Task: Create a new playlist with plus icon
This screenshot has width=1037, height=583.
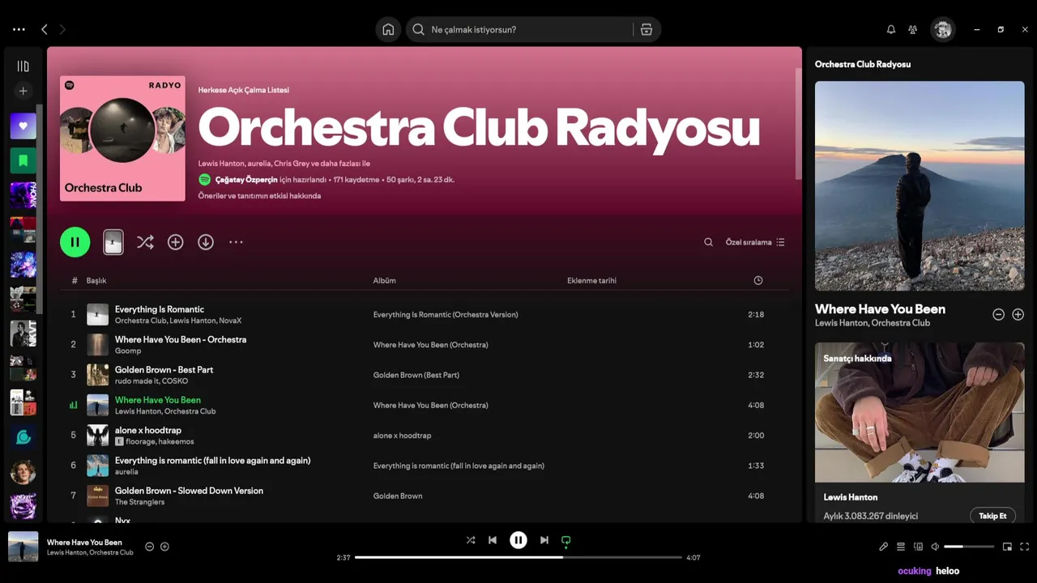Action: (23, 91)
